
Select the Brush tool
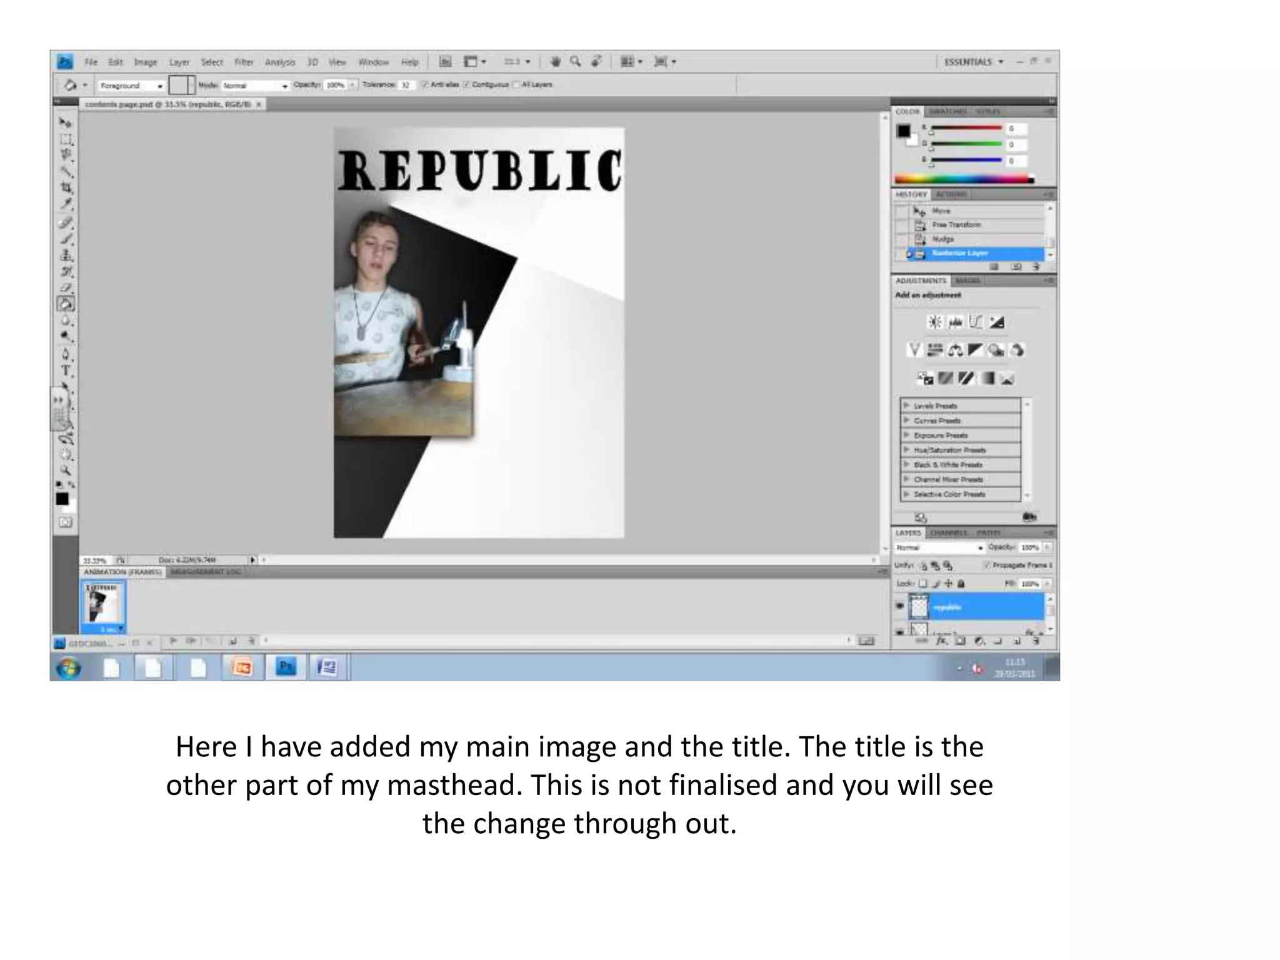coord(66,239)
